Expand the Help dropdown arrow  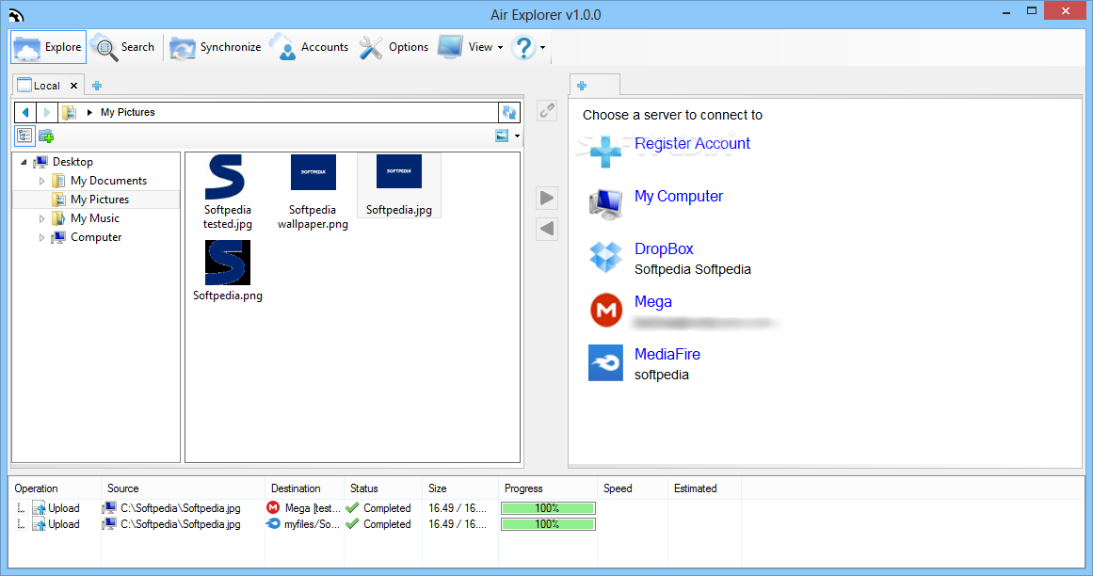click(x=543, y=48)
